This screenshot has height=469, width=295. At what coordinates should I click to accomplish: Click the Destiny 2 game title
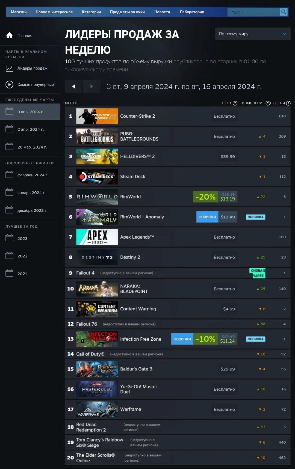130,257
